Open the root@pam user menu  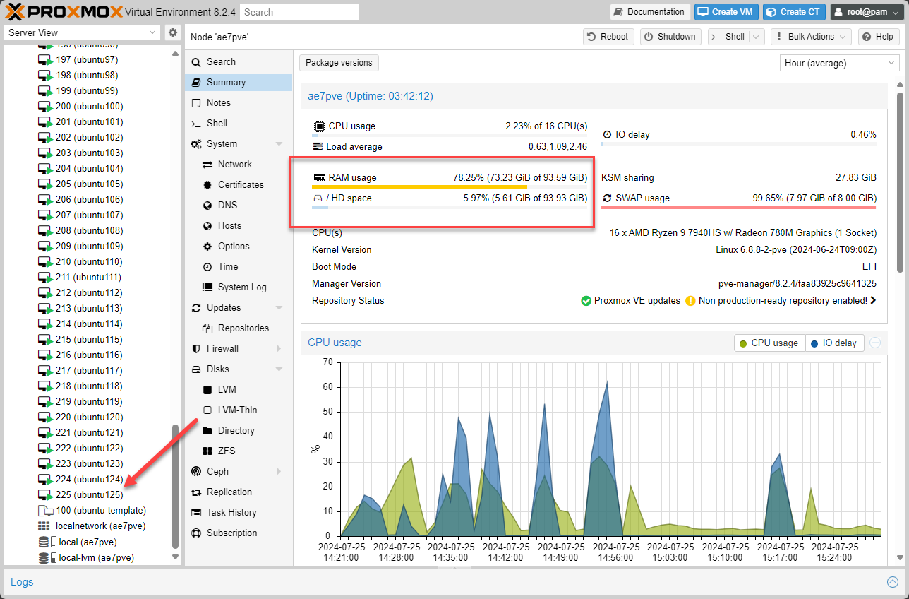coord(866,12)
